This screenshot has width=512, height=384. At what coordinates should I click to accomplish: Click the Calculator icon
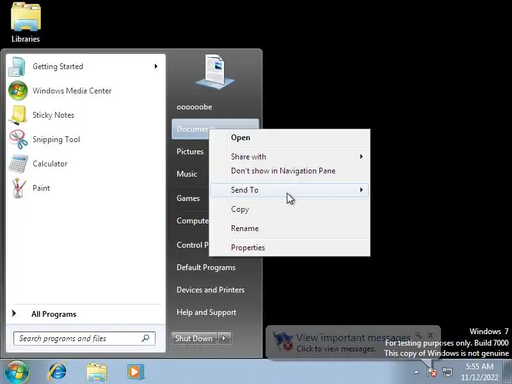19,164
